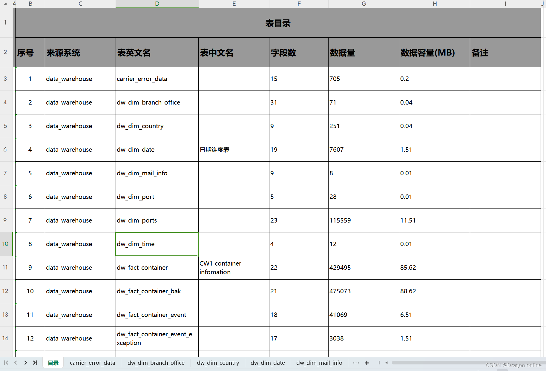Open dw_dim_mail_info sheet tab
This screenshot has height=371, width=546.
pyautogui.click(x=319, y=363)
